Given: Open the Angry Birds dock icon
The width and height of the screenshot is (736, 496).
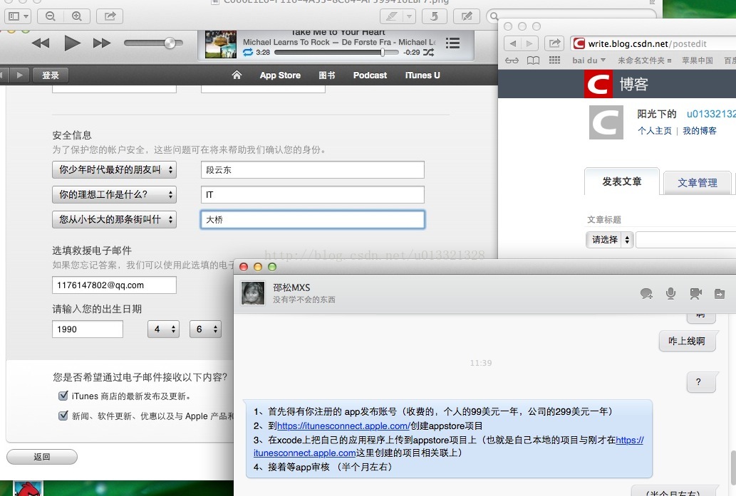Looking at the screenshot, I should click(x=28, y=489).
